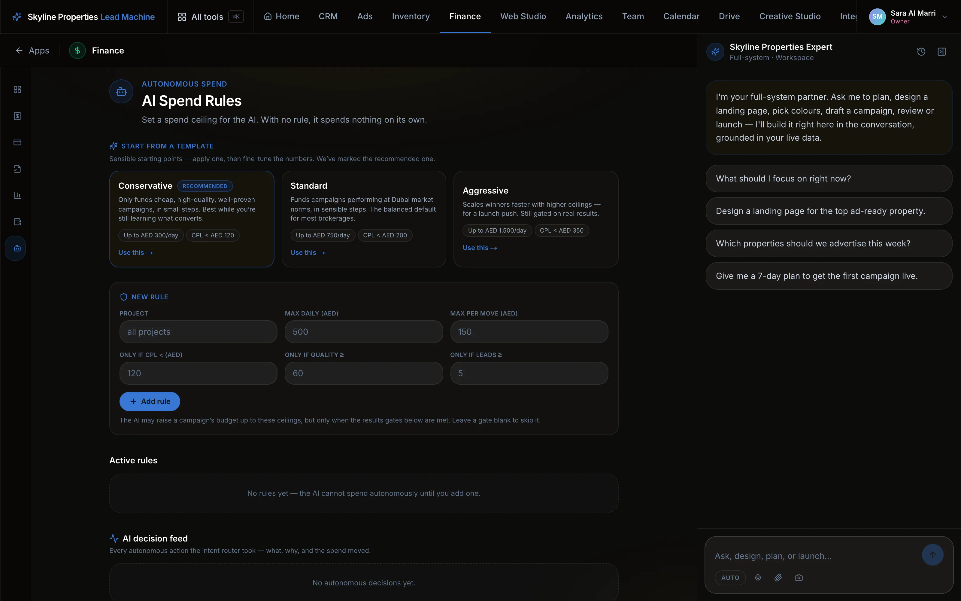Click the Skyline Properties sparkle logo icon
The width and height of the screenshot is (961, 601).
pos(17,17)
